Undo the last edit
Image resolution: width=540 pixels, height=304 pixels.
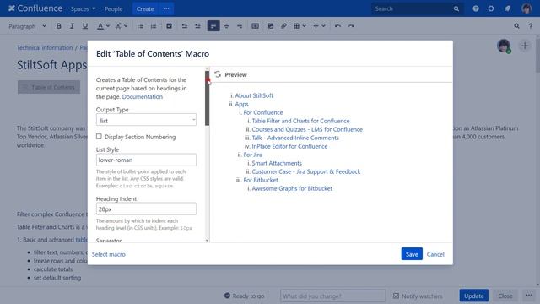click(337, 26)
